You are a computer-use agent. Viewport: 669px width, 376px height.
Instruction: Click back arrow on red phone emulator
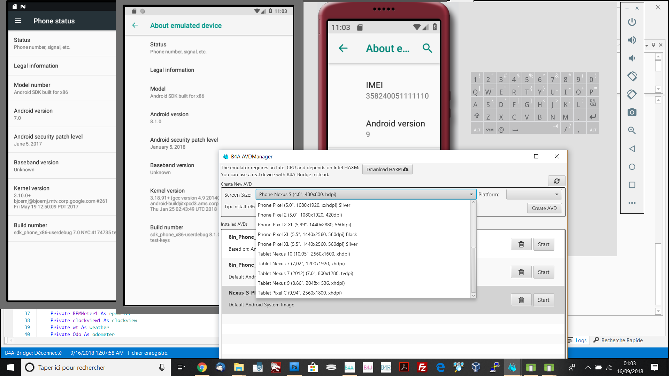[x=343, y=48]
